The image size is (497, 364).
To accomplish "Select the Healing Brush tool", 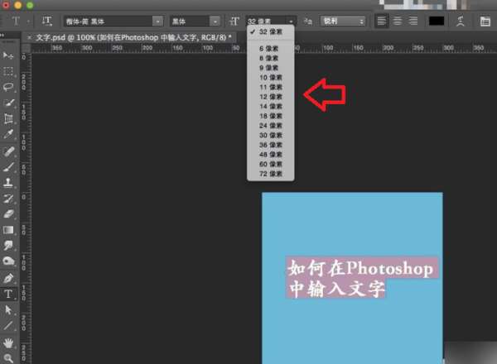I will pyautogui.click(x=8, y=151).
